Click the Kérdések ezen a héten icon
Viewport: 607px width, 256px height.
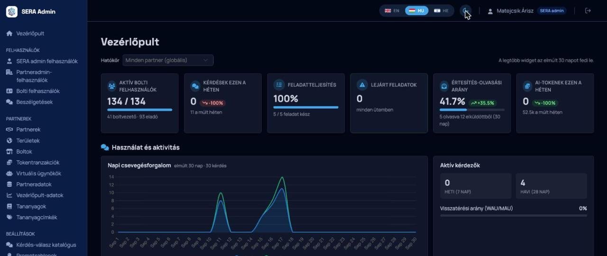tap(195, 86)
